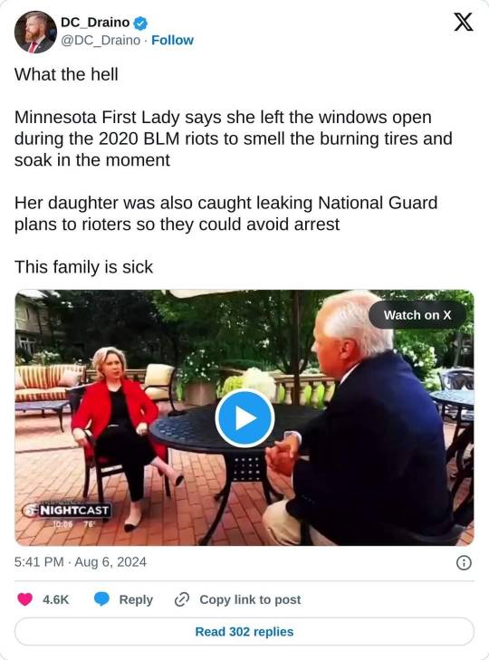This screenshot has height=660, width=489.
Task: Follow the @DC_Draino account
Action: click(172, 40)
